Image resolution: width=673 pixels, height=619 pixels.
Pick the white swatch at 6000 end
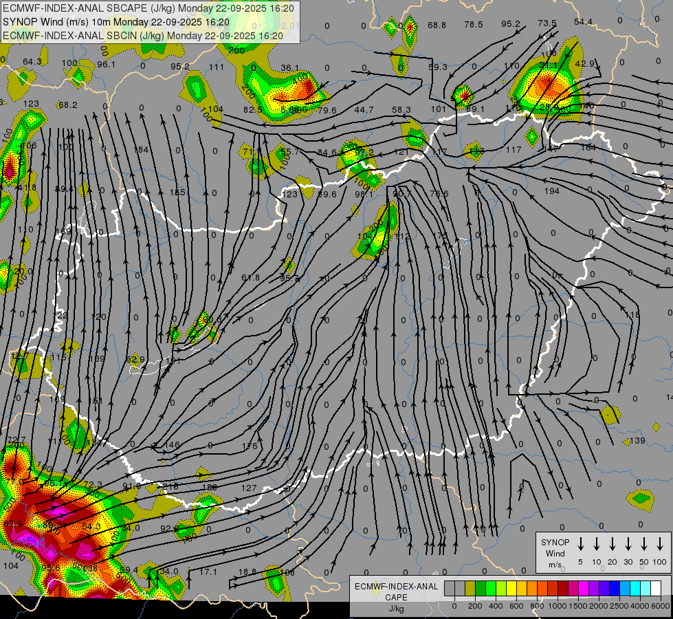pos(655,589)
